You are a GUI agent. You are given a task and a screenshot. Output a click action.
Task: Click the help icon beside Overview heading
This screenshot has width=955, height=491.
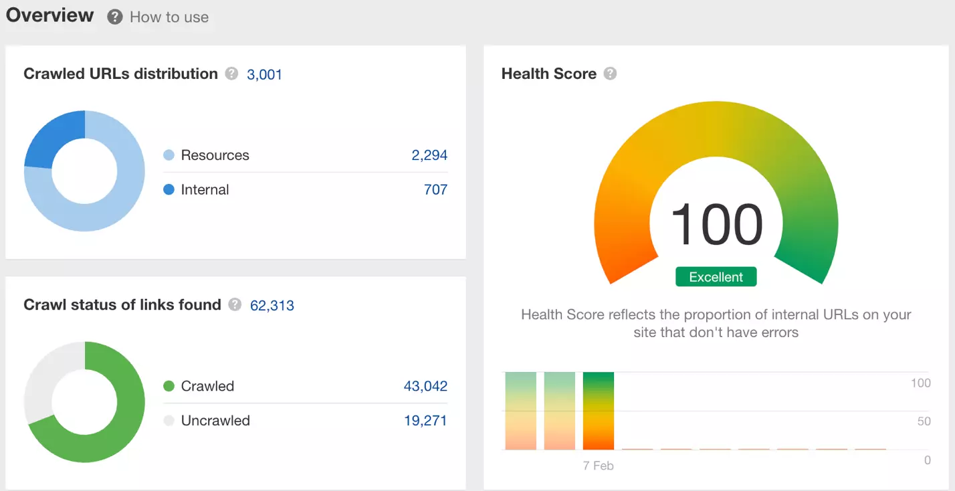coord(115,17)
